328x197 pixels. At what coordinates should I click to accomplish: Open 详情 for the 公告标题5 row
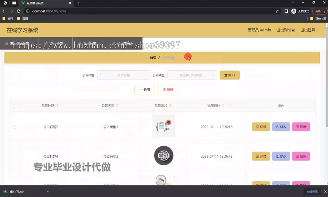(x=261, y=127)
